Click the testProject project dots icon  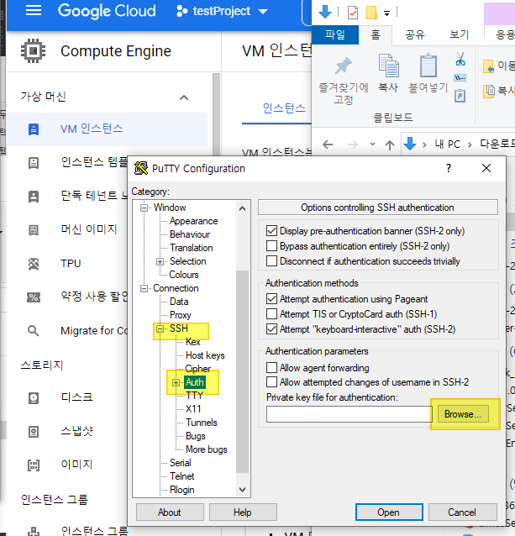pyautogui.click(x=181, y=11)
